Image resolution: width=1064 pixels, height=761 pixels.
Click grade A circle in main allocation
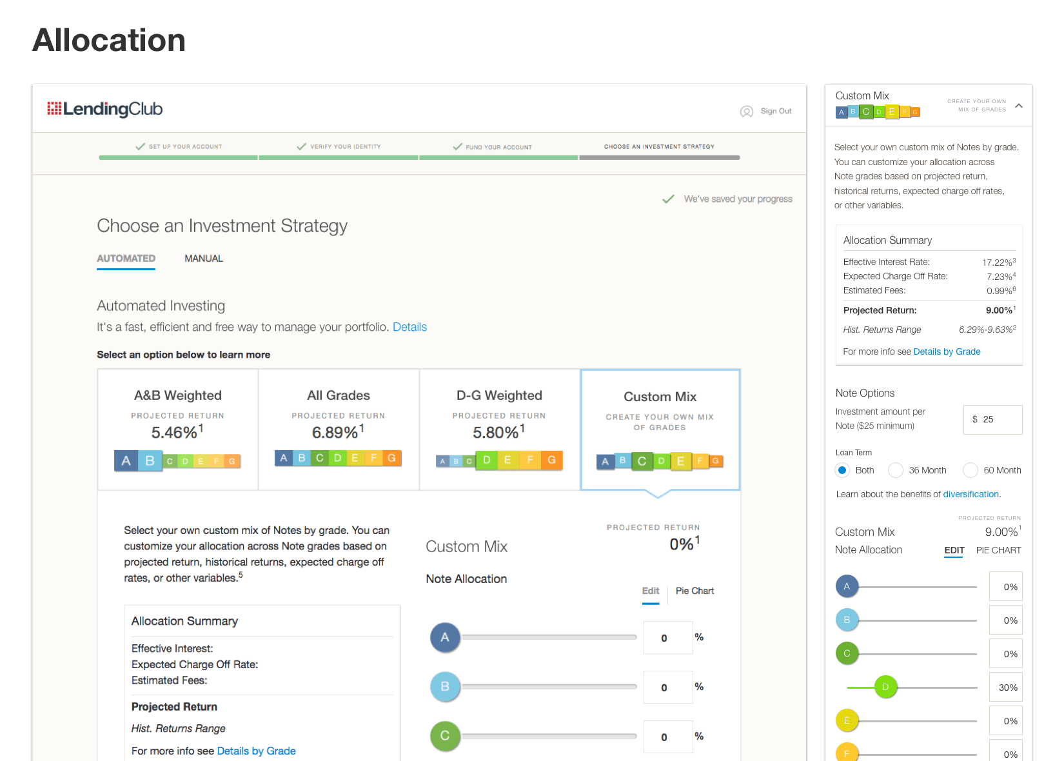pos(445,637)
